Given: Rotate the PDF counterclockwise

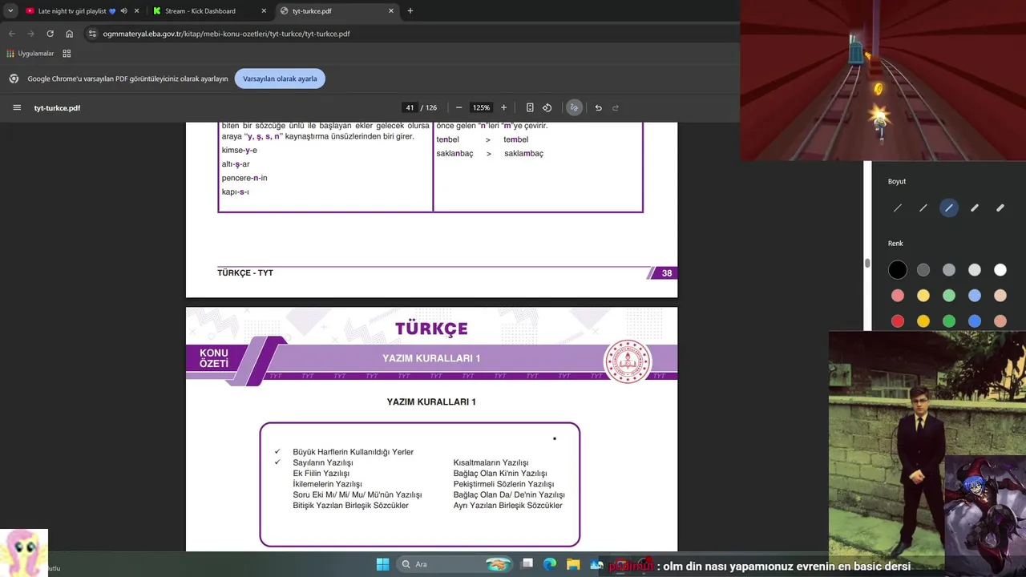Looking at the screenshot, I should click(547, 107).
